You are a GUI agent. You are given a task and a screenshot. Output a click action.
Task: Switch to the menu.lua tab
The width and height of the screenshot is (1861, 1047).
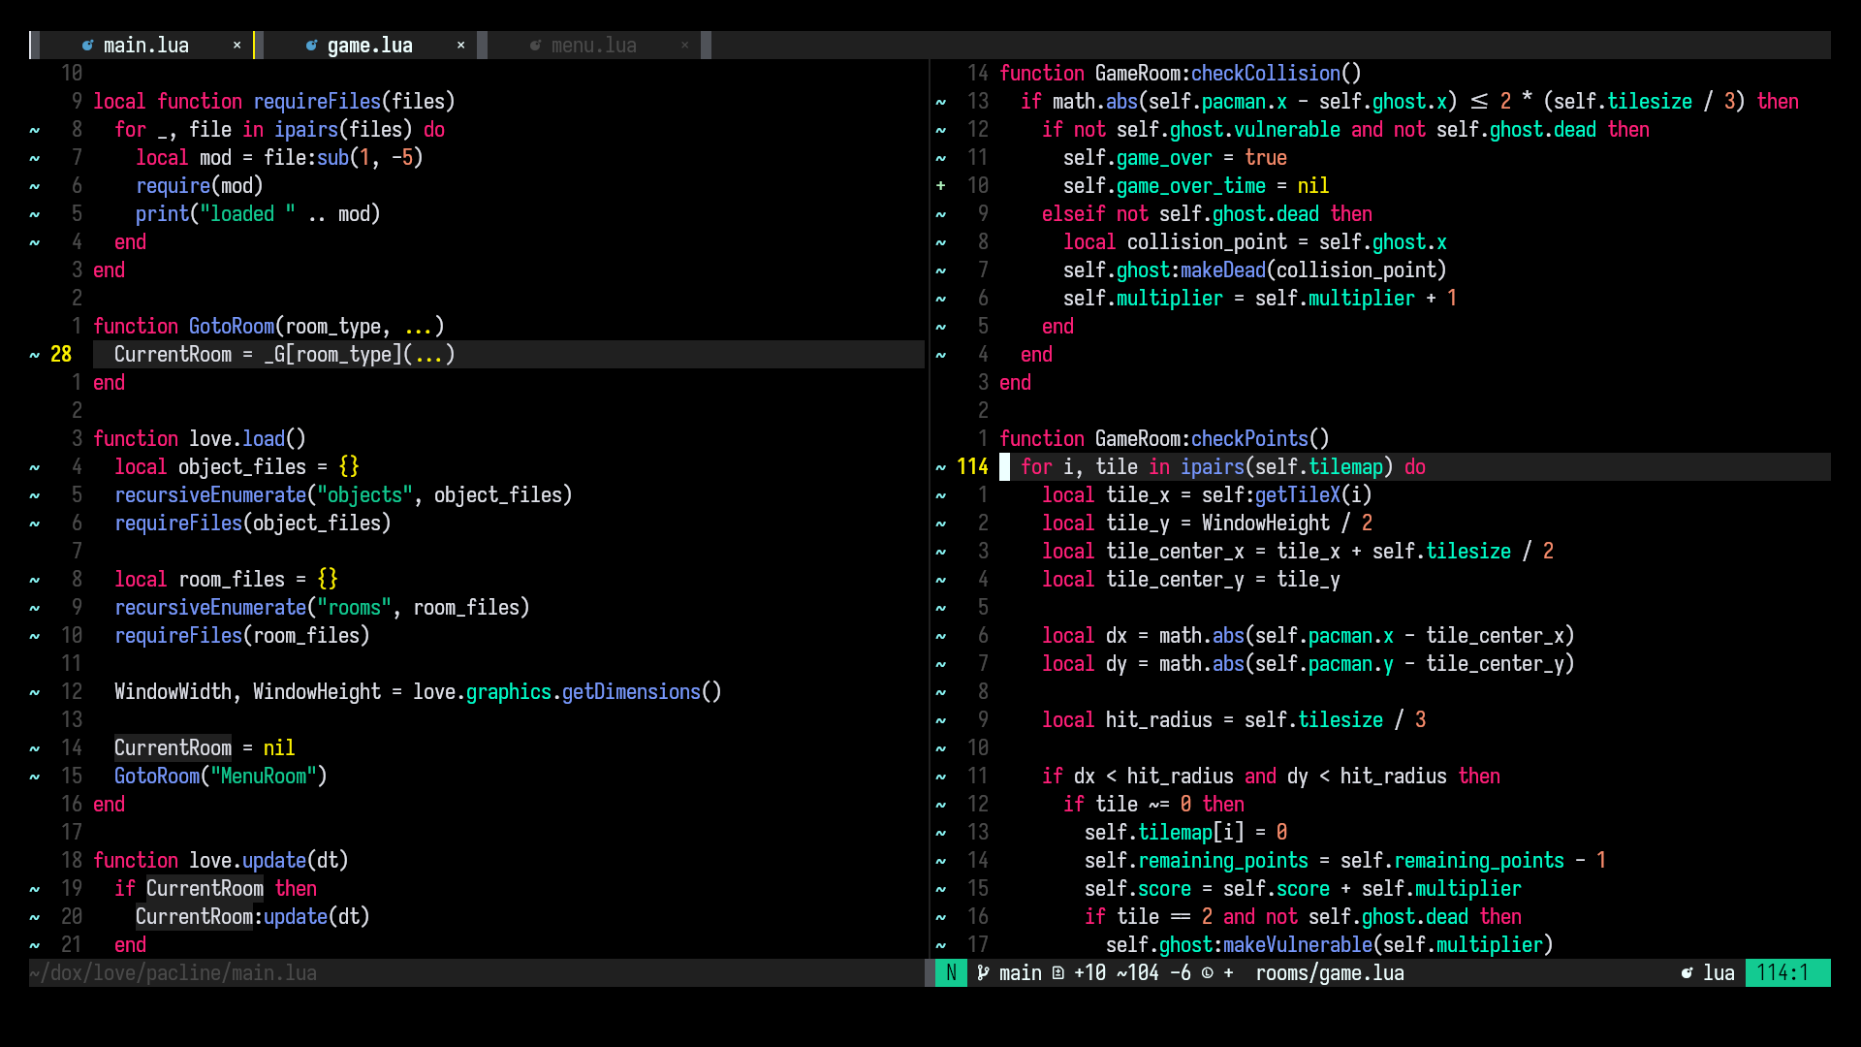click(x=594, y=46)
